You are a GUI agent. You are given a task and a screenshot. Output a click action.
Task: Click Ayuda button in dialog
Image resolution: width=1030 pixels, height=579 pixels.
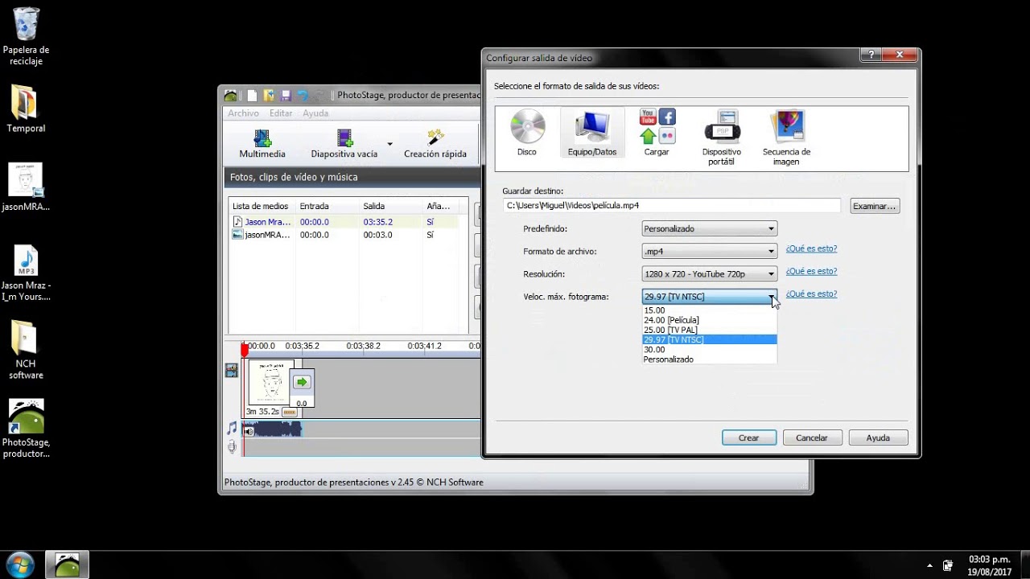(878, 437)
